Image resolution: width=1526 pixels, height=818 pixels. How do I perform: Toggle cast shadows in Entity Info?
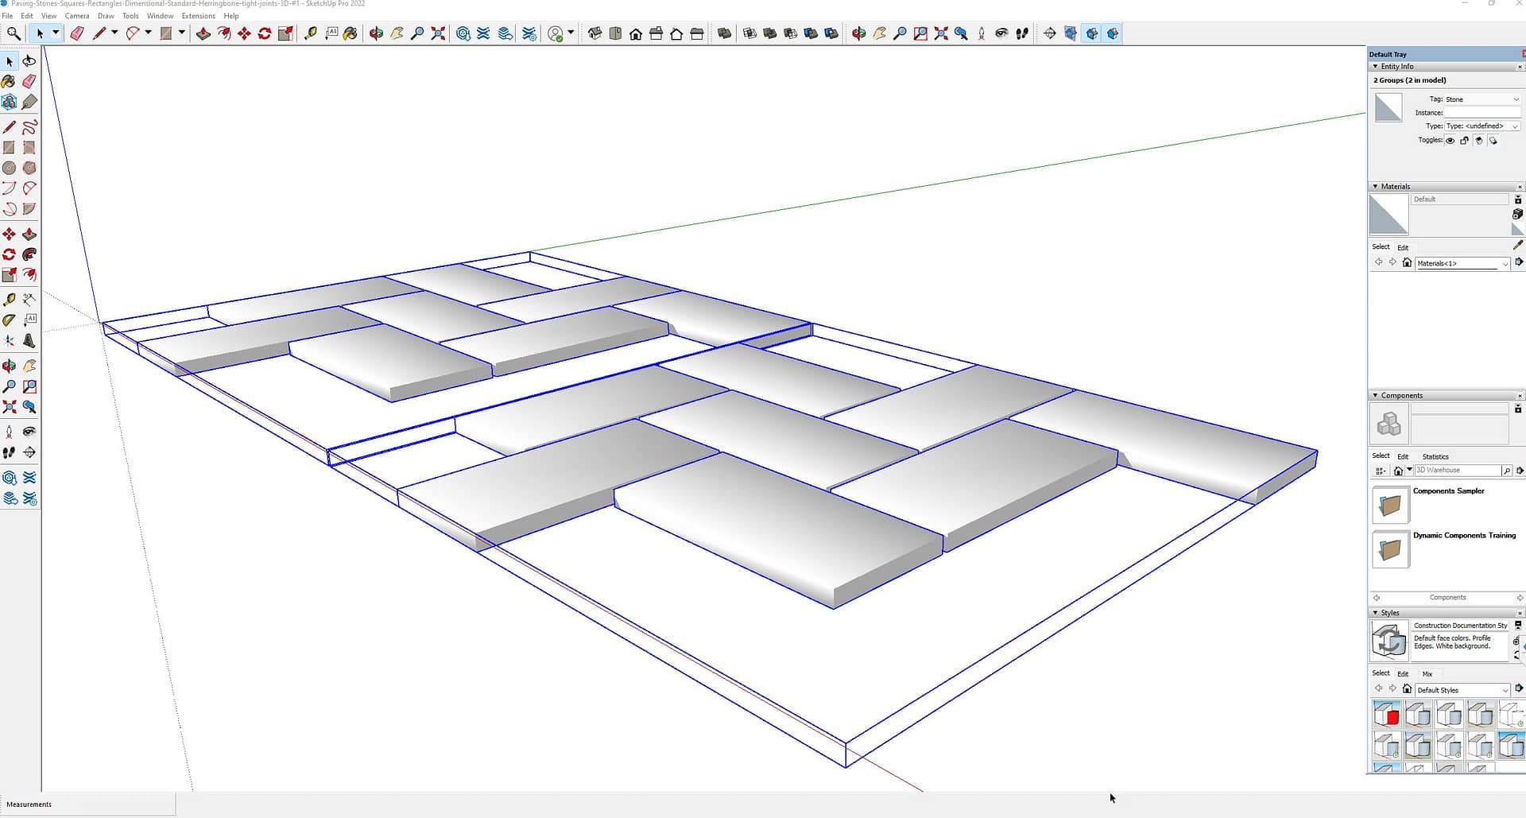coord(1478,141)
